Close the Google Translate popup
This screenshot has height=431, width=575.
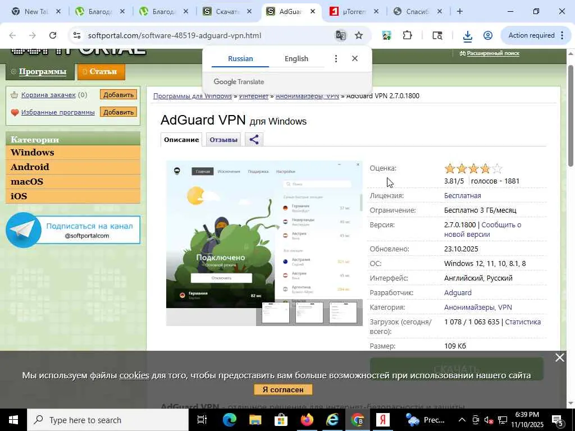click(x=355, y=58)
